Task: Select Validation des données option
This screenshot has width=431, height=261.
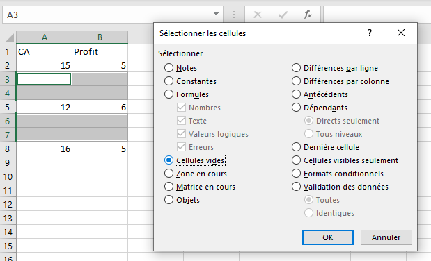Action: pos(296,187)
